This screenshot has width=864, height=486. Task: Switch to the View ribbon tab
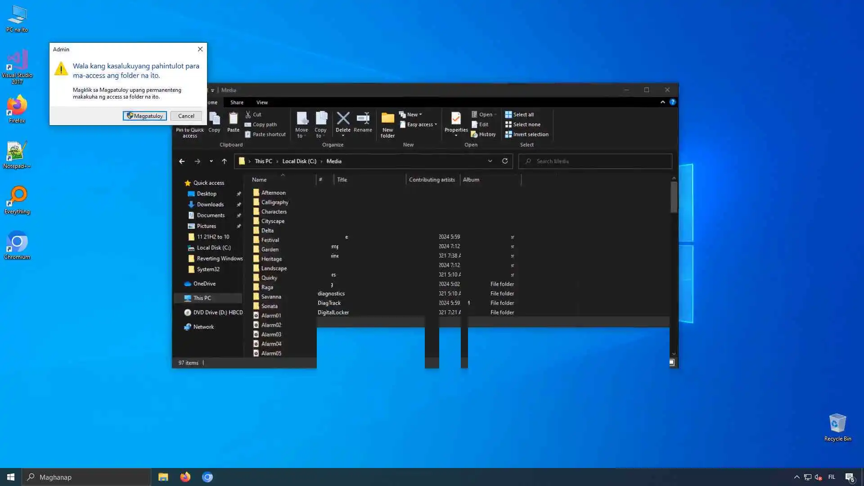(262, 103)
